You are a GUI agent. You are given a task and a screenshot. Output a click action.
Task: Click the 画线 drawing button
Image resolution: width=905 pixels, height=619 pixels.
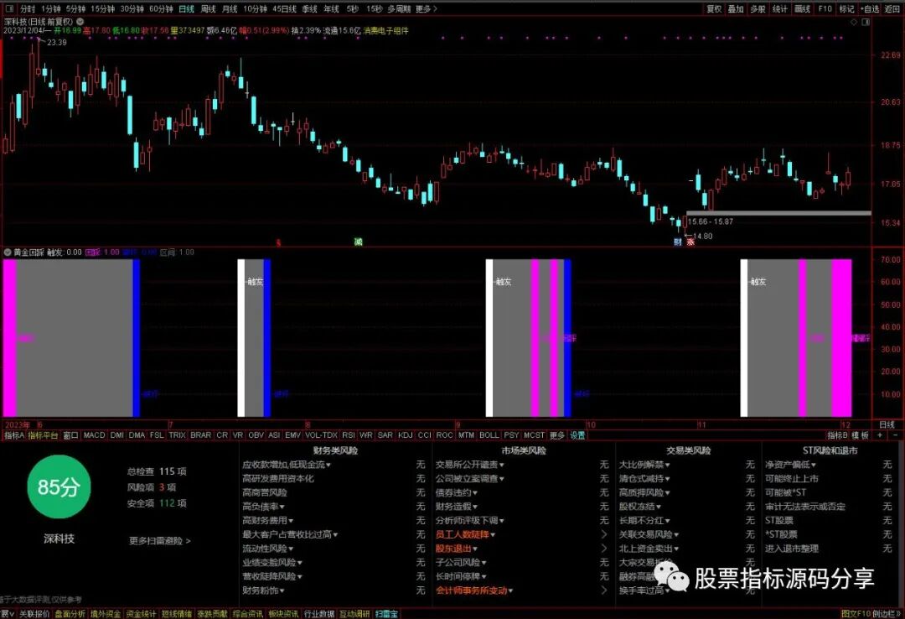click(x=802, y=8)
